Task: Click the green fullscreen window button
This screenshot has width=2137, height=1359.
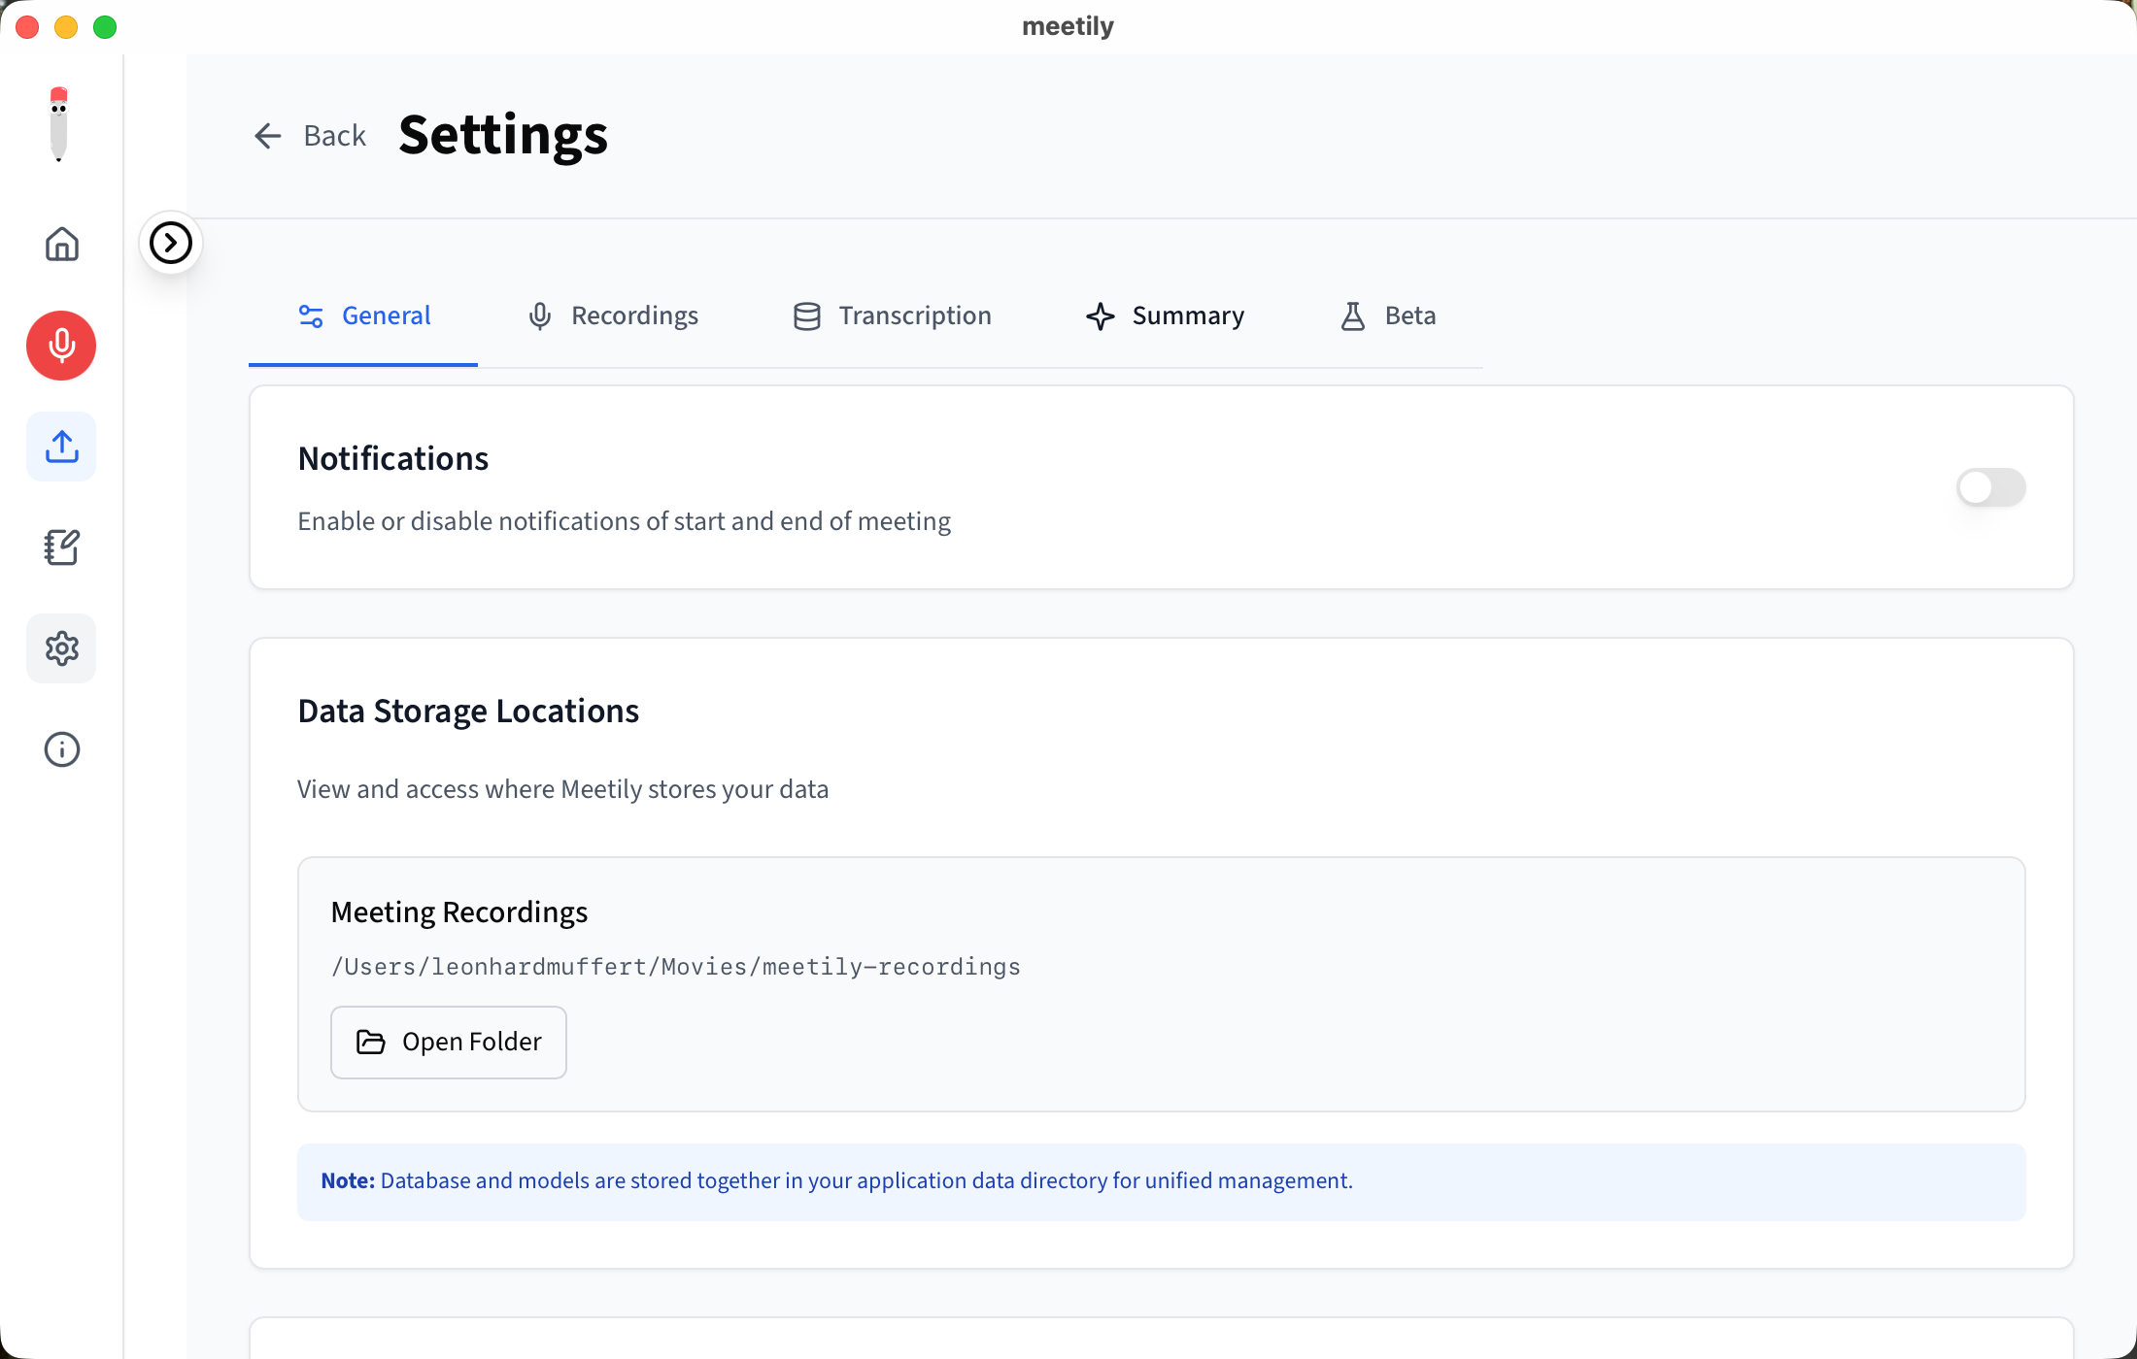Action: [105, 27]
